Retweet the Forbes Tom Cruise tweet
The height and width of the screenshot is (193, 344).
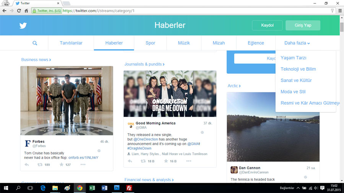click(40, 164)
